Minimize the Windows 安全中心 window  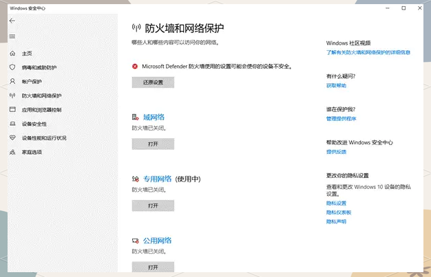point(388,8)
